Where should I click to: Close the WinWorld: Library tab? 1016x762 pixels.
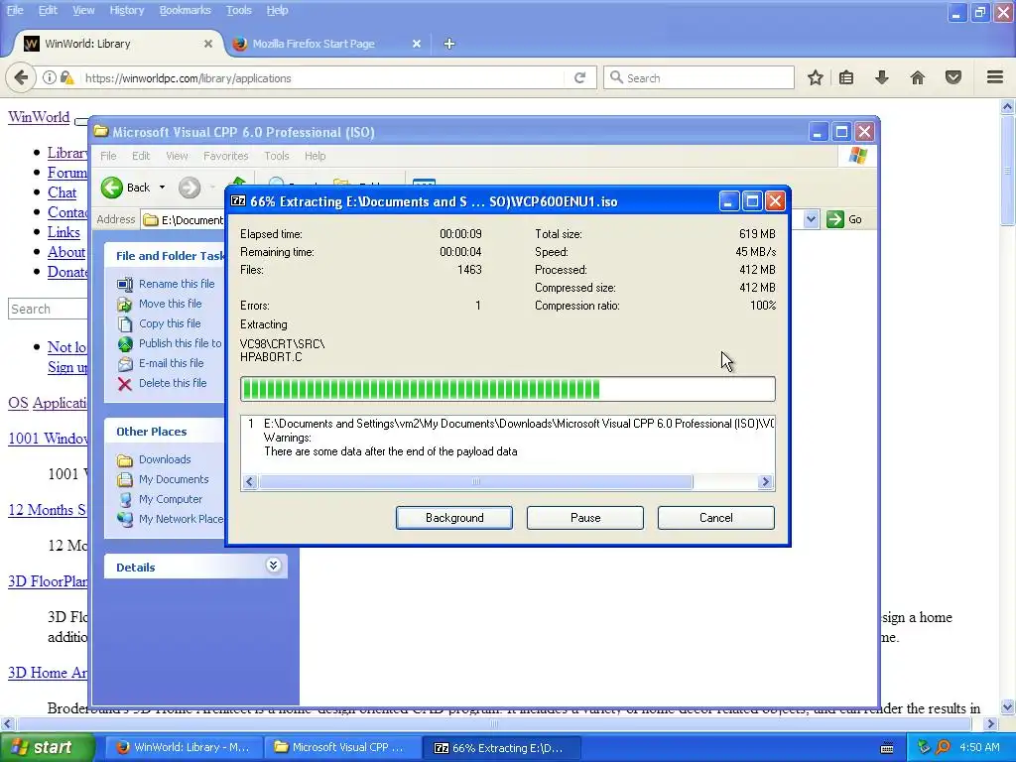208,44
